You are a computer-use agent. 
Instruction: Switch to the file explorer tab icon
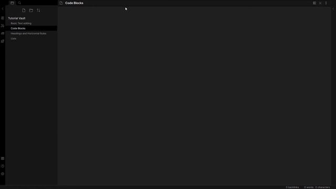pos(12,3)
